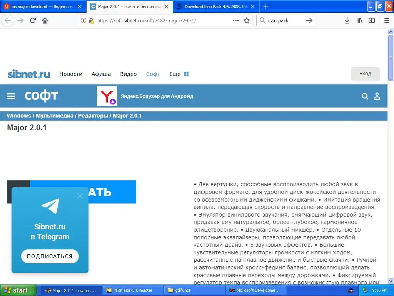Open the user profile icon
Screen dimensions: 394x296
point(377,96)
